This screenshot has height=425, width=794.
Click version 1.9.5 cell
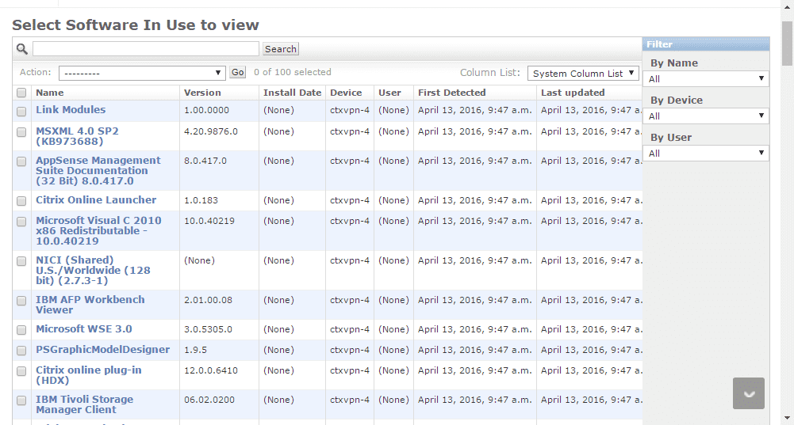tap(195, 350)
